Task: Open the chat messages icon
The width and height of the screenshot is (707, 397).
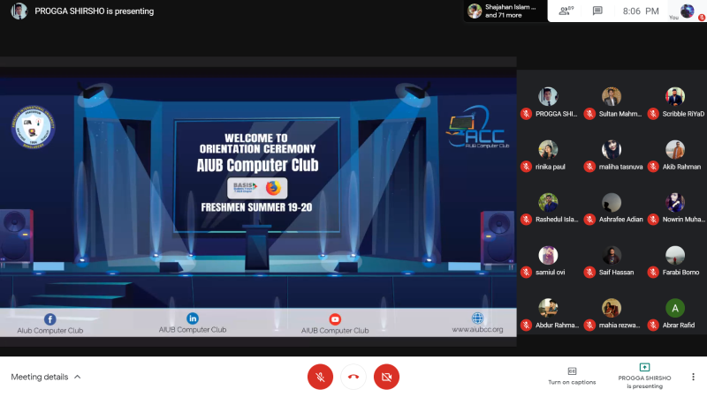Action: click(x=597, y=11)
